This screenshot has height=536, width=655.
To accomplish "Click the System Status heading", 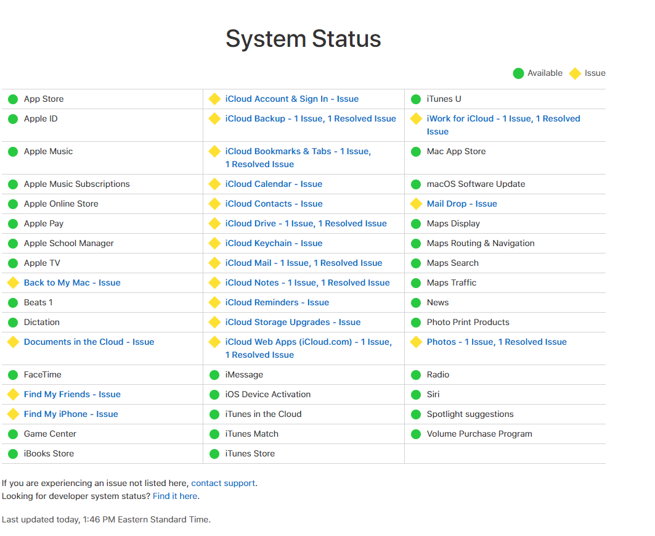I will point(303,39).
